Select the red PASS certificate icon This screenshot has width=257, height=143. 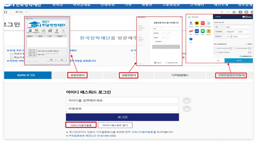point(203,23)
